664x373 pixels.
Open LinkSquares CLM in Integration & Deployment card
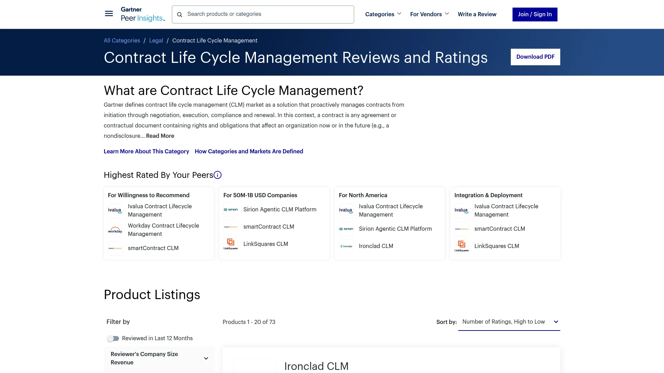(x=497, y=246)
